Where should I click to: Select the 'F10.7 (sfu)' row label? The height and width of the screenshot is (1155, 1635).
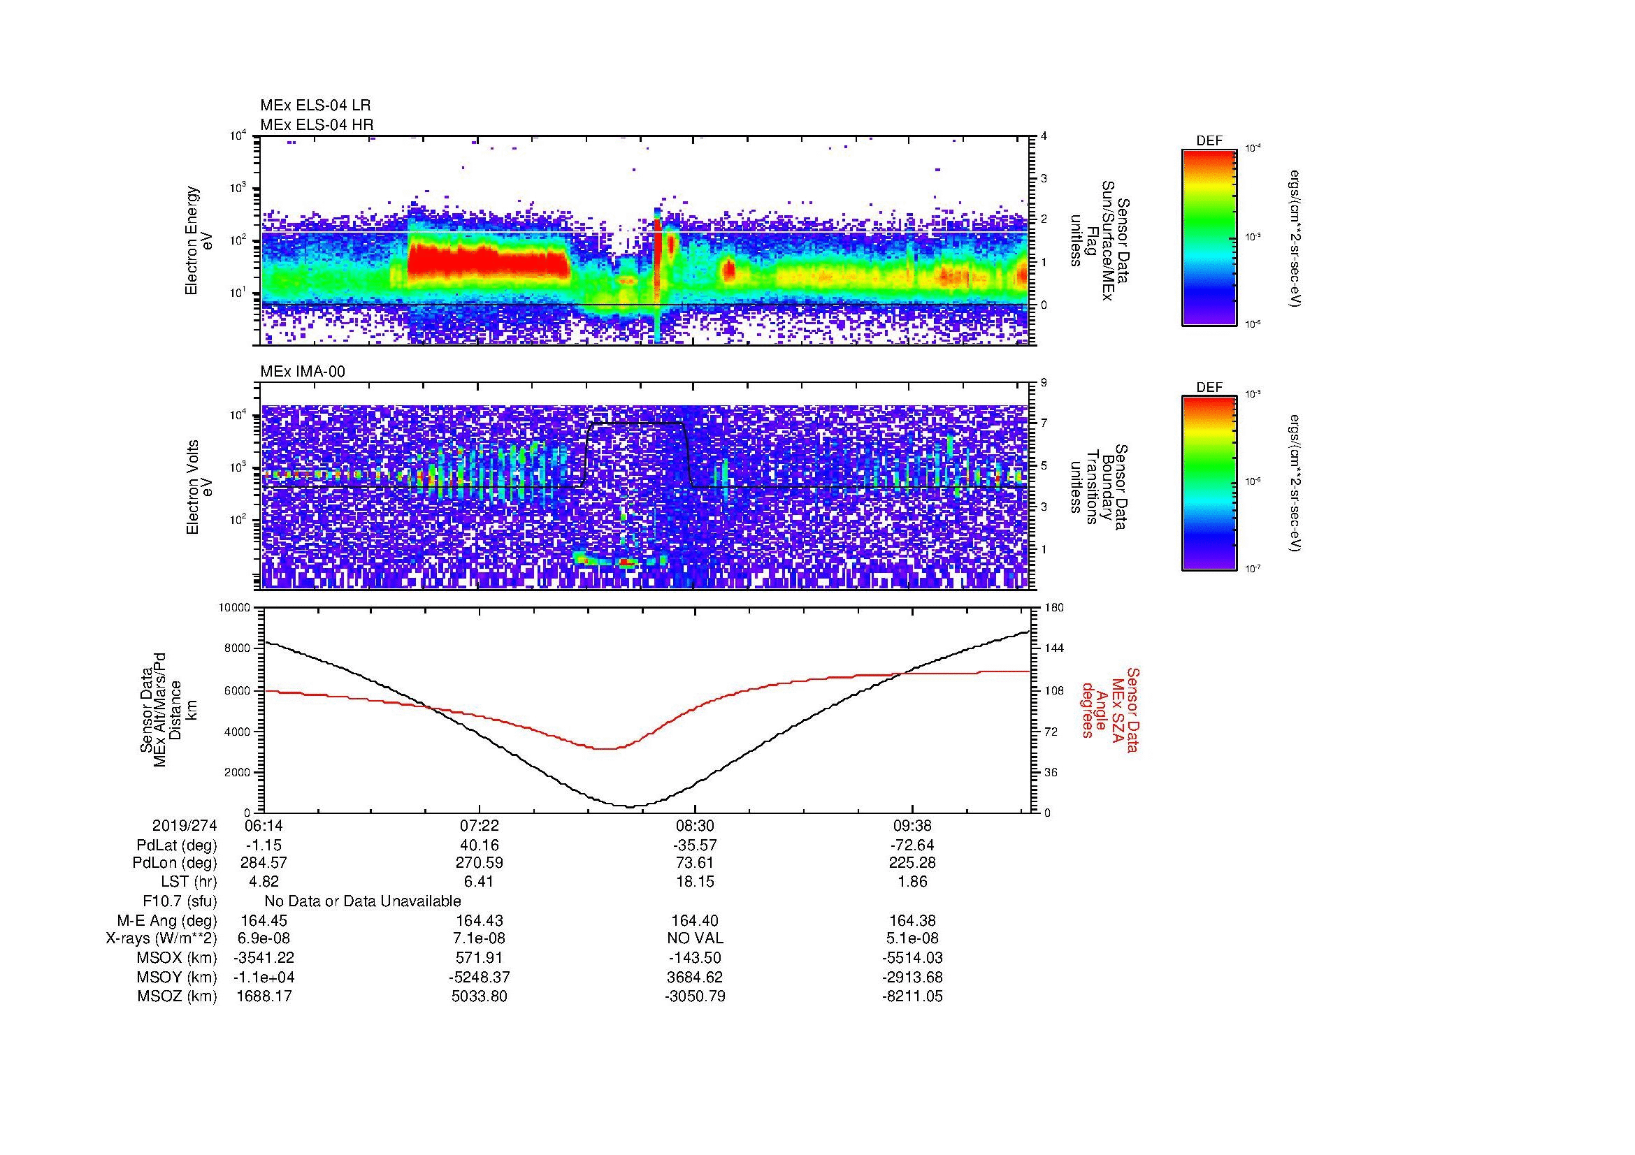180,901
